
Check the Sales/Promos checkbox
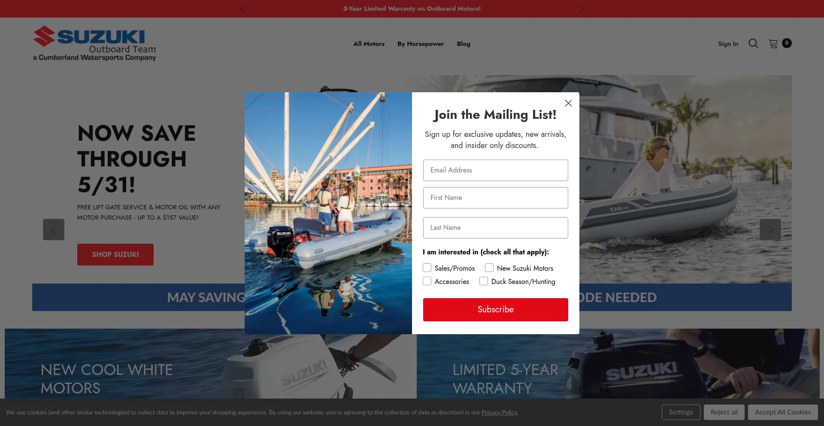(x=427, y=268)
